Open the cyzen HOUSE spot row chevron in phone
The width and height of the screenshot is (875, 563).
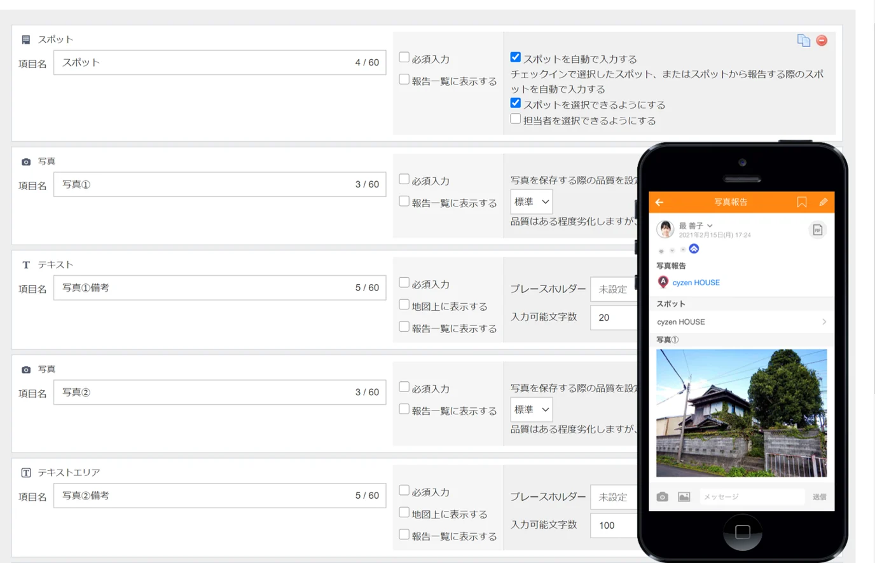tap(824, 322)
